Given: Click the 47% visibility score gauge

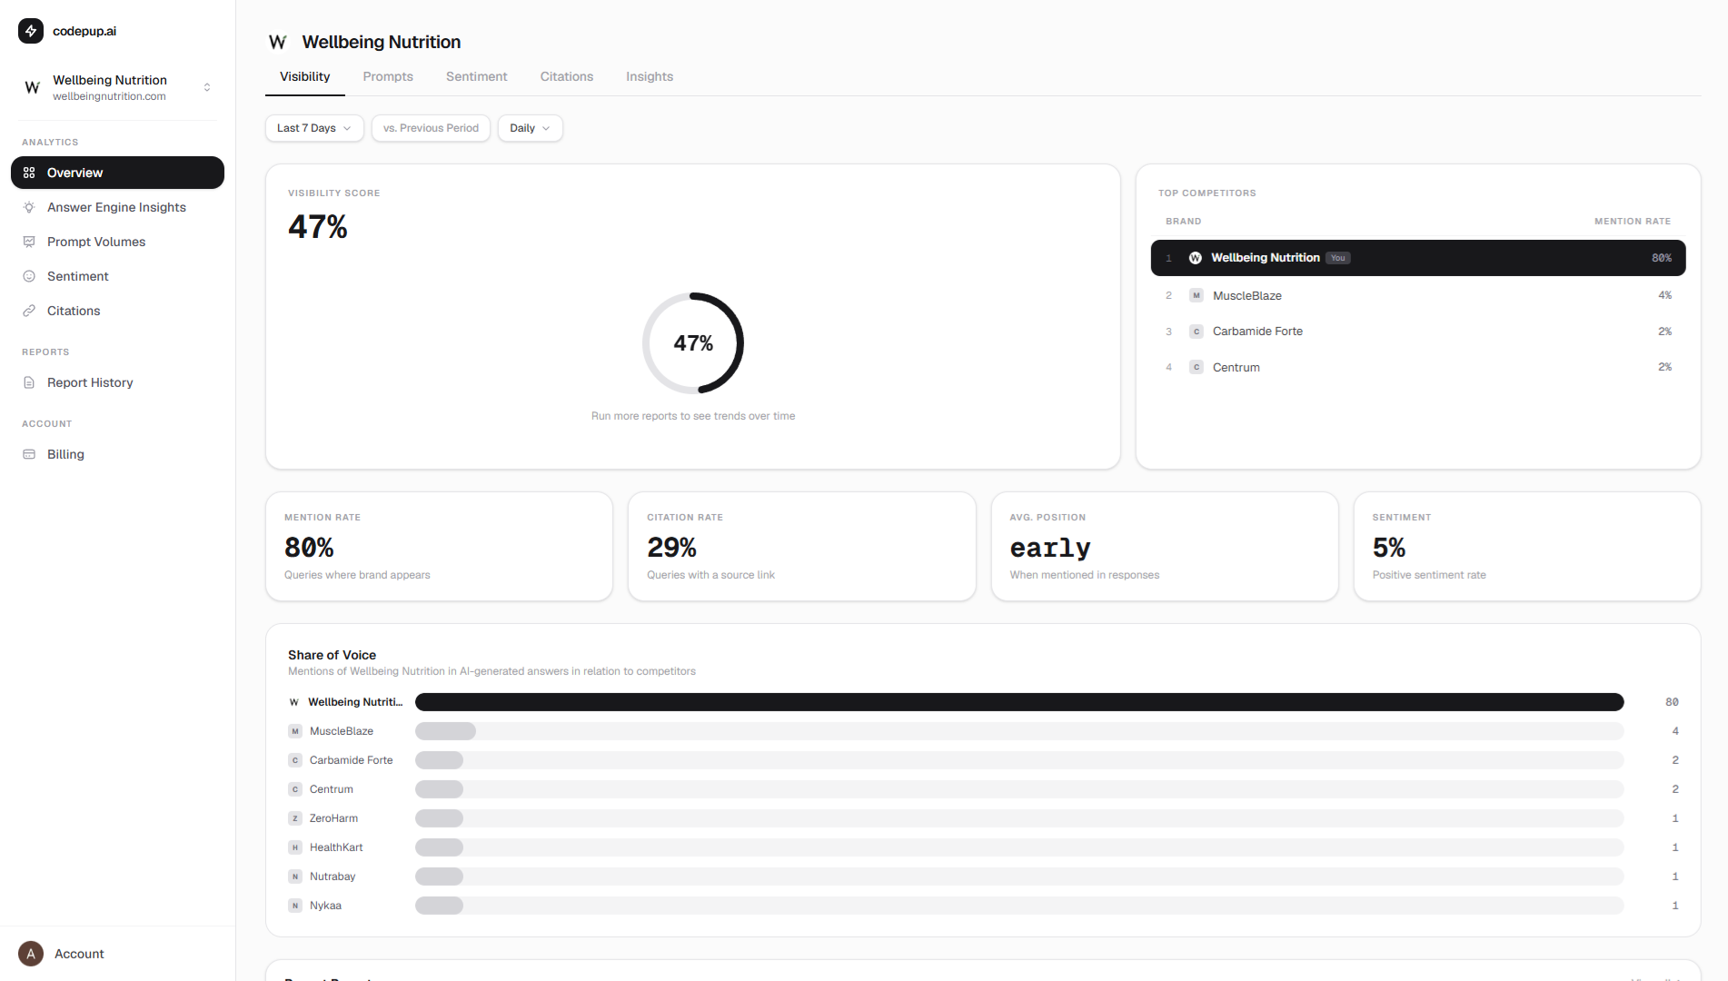Looking at the screenshot, I should (693, 343).
